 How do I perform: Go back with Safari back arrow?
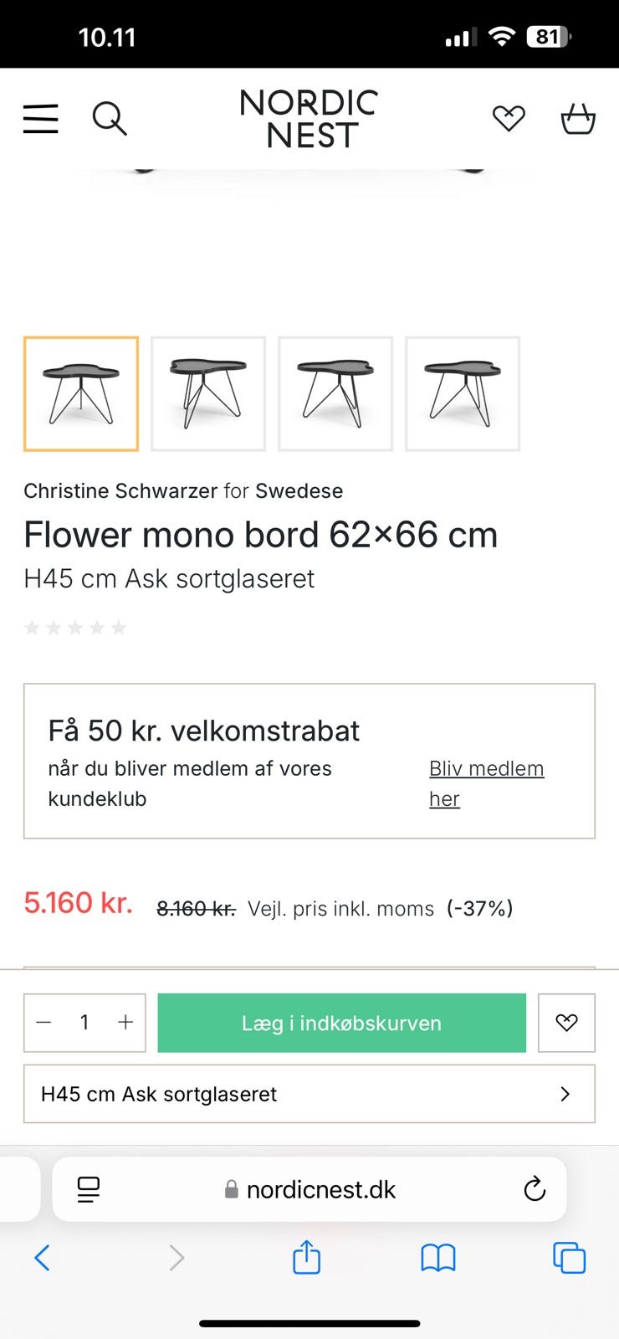click(x=43, y=1258)
